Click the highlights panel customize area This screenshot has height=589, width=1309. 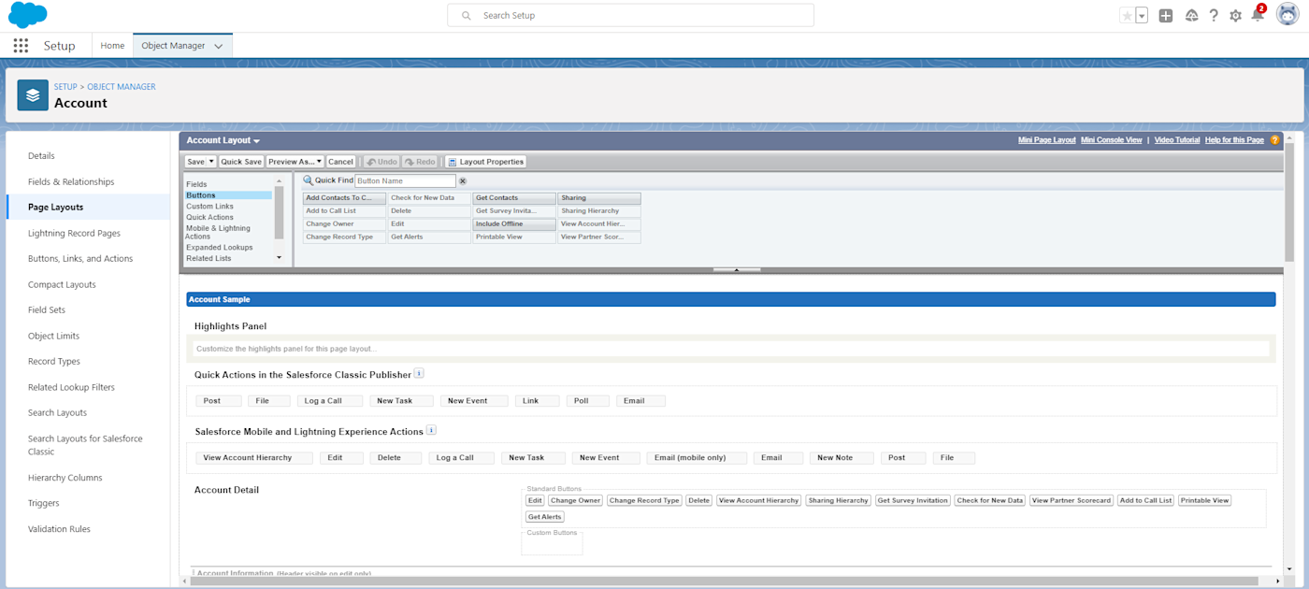(x=732, y=349)
